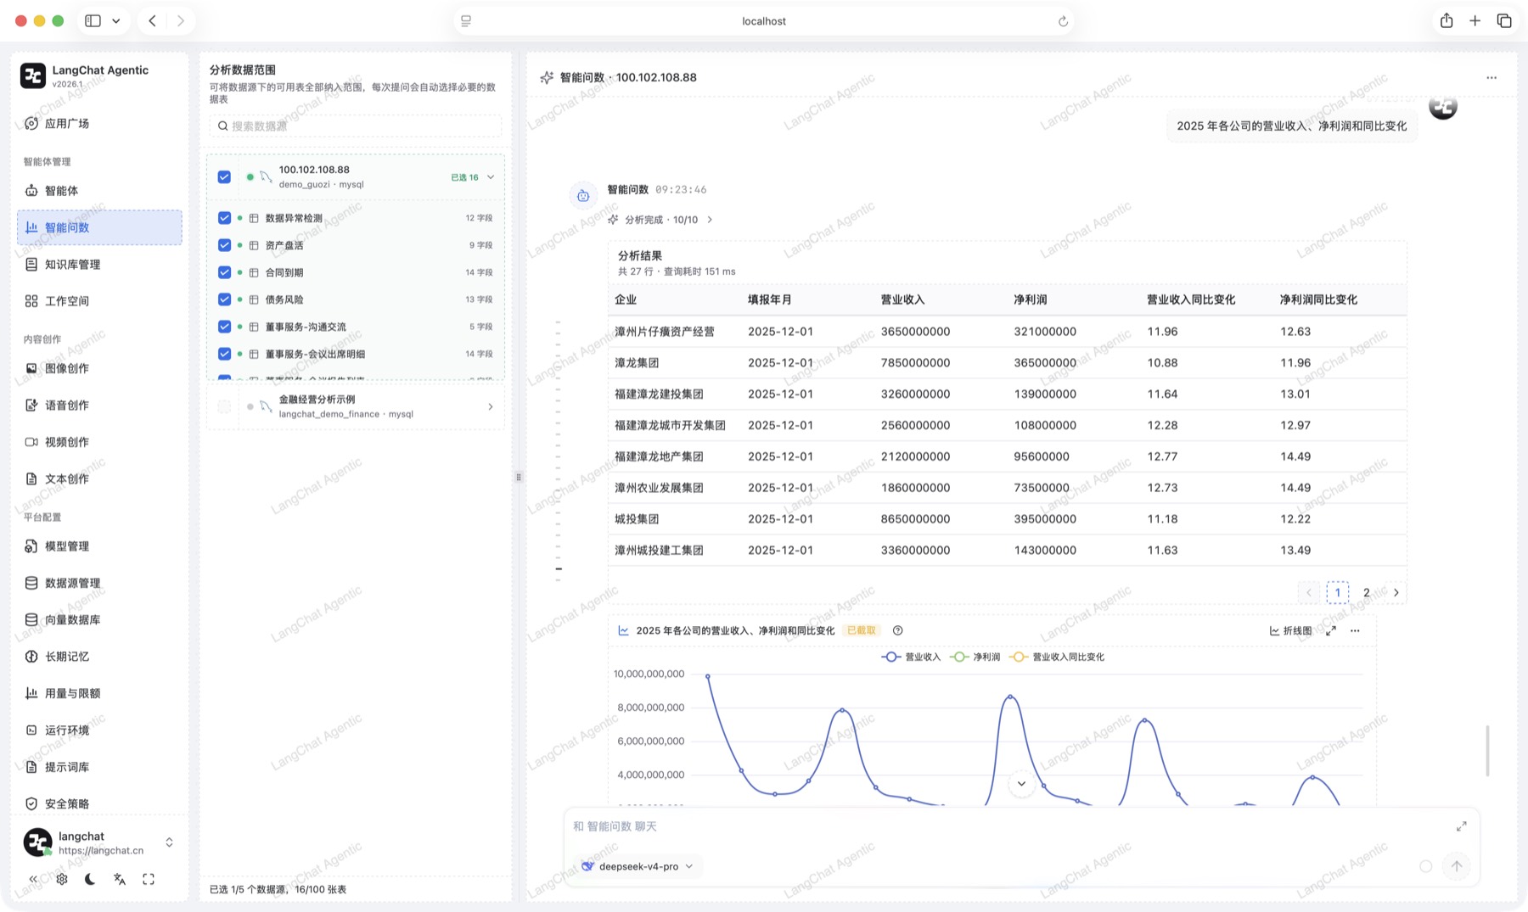This screenshot has height=912, width=1528.
Task: Click the 和 智能问数 聊天 input box
Action: tap(1010, 826)
